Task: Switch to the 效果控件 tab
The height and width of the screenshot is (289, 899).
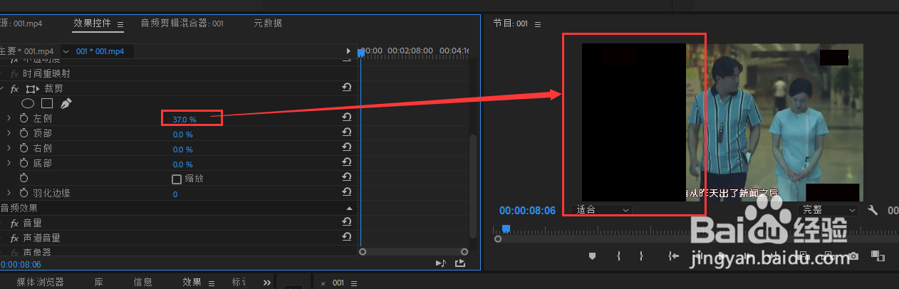Action: pyautogui.click(x=92, y=23)
